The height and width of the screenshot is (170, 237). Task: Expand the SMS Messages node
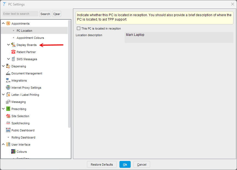pyautogui.click(x=8, y=59)
